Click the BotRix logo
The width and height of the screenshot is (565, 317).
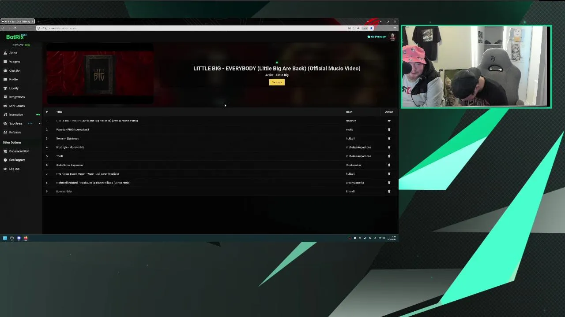tap(15, 37)
